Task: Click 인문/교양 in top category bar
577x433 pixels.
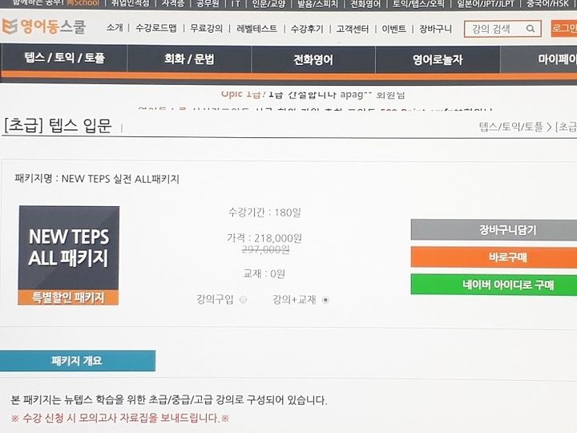Action: (x=268, y=3)
